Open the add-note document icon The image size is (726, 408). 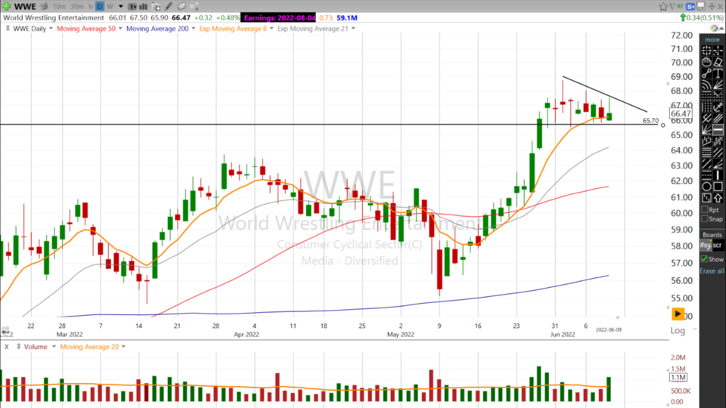click(x=156, y=7)
